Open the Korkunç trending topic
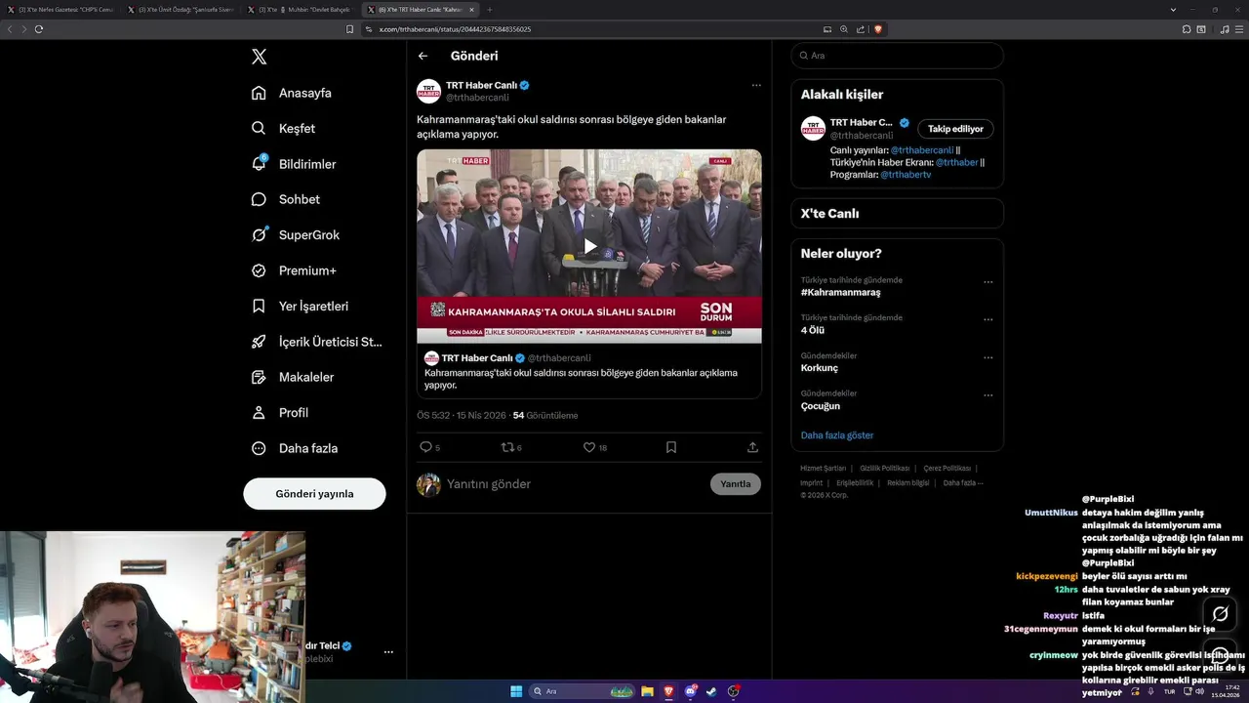Image resolution: width=1249 pixels, height=703 pixels. coord(820,368)
